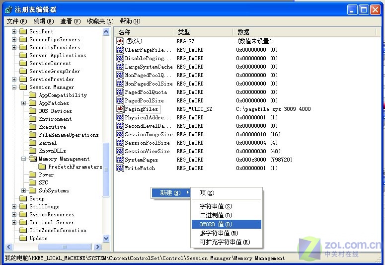
Task: Open the 帮助(H) menu
Action: 130,21
